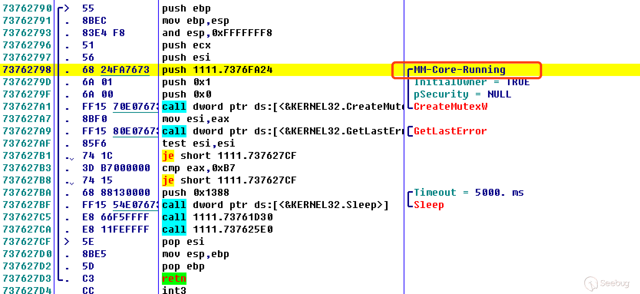This screenshot has width=640, height=294.
Task: Click address 73762796
Action: [27, 45]
